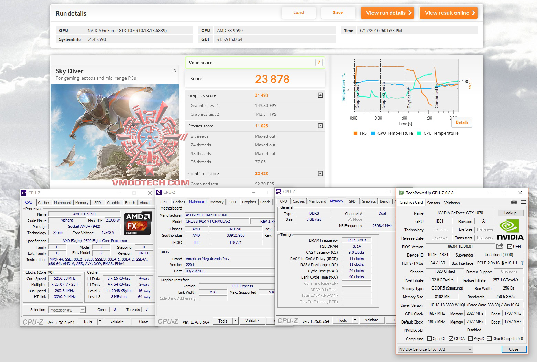Click the Valid score question mark icon
Viewport: 537px width, 362px height.
319,63
